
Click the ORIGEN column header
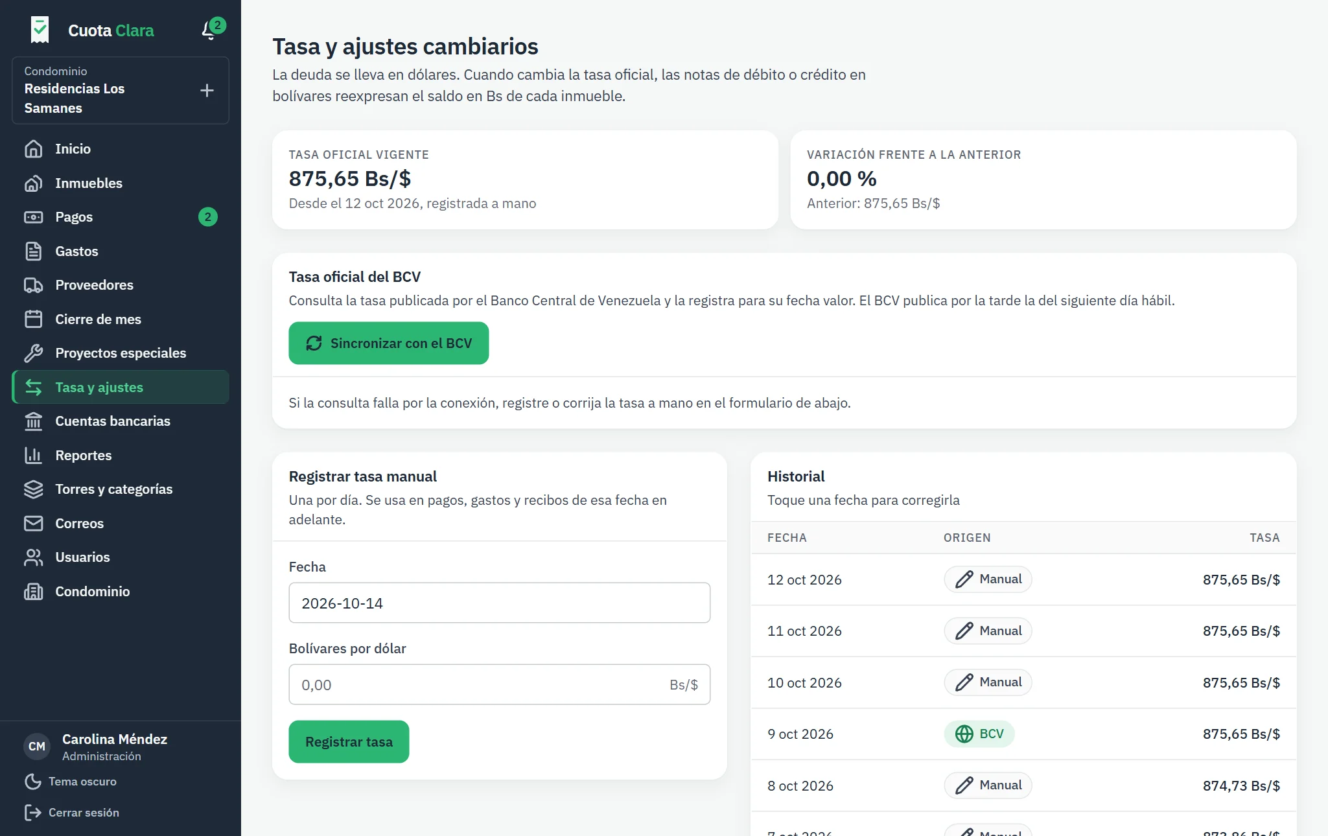(x=967, y=538)
